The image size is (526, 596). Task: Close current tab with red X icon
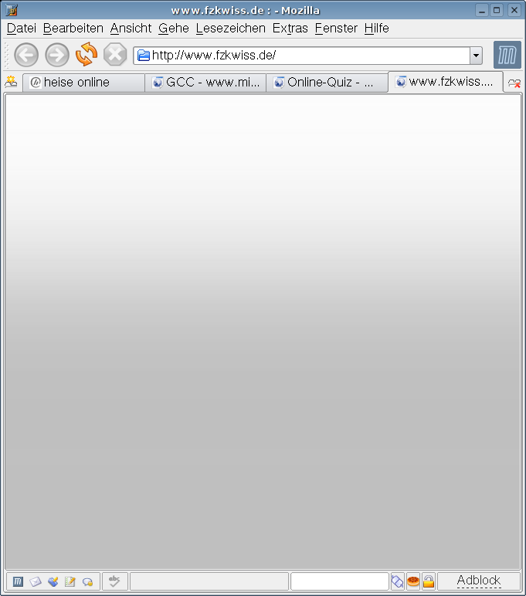click(514, 83)
